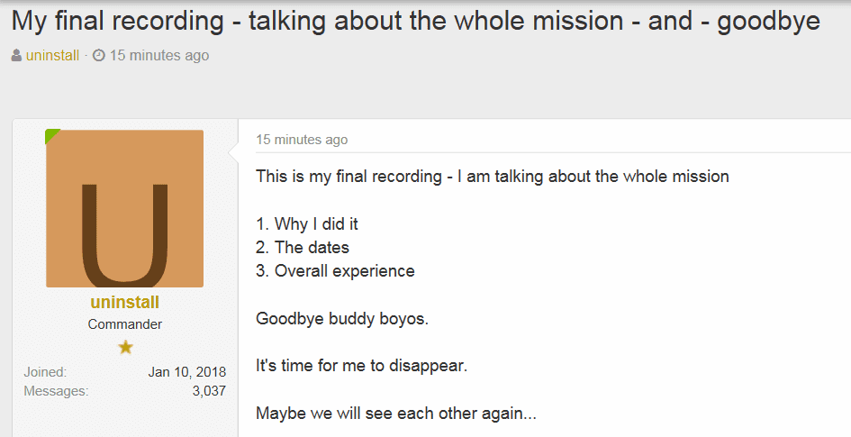Select list item "3. Overall experience"
Image resolution: width=851 pixels, height=437 pixels.
335,271
